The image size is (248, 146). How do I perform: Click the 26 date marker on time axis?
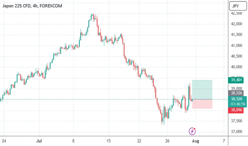click(167, 141)
